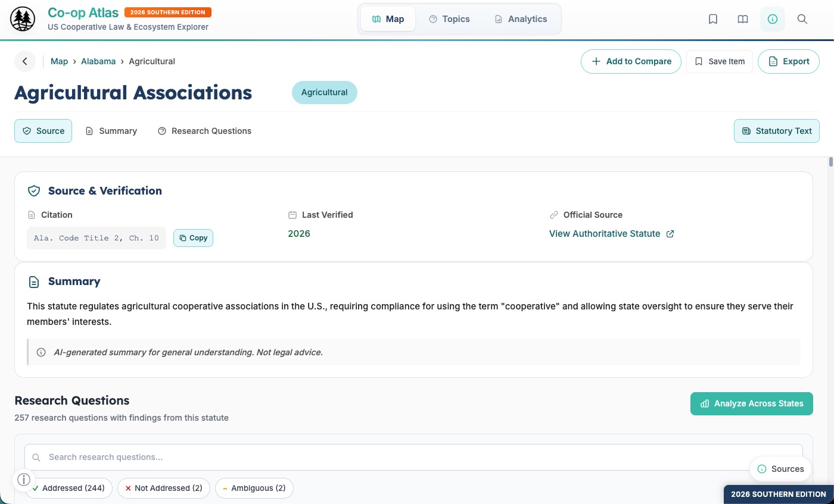Toggle the Ambiguous (2) filter

coord(254,488)
